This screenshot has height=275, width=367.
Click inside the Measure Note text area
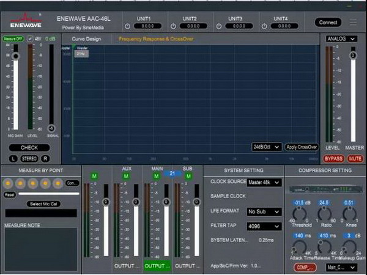tap(40, 249)
